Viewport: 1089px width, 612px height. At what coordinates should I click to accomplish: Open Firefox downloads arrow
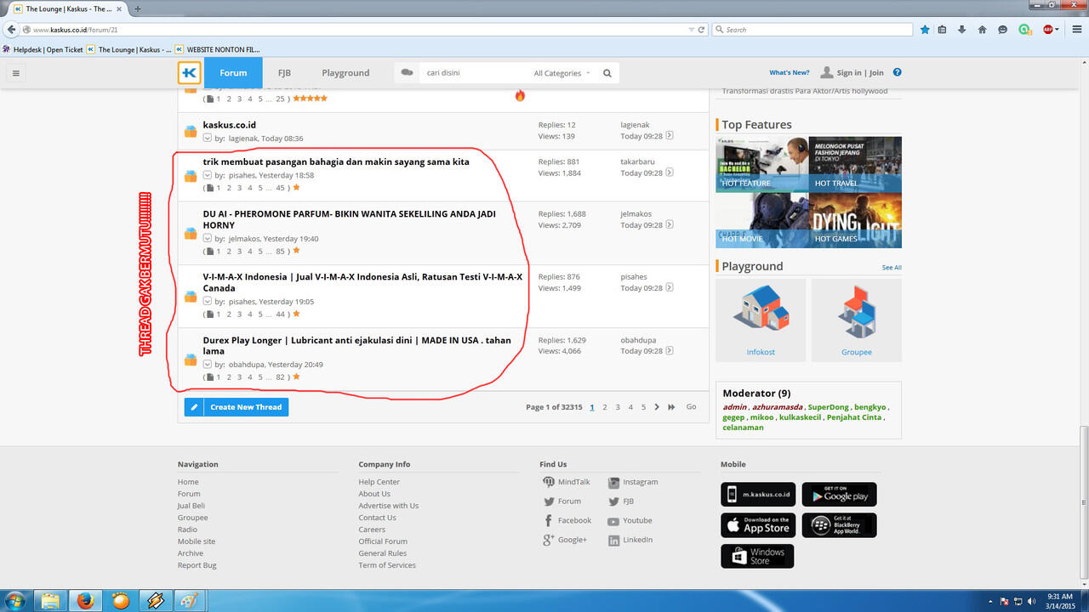(x=962, y=29)
